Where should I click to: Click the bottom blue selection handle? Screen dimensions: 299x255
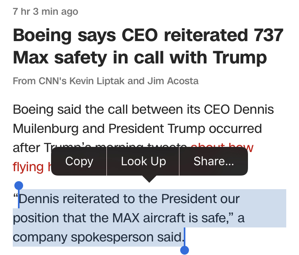185,250
